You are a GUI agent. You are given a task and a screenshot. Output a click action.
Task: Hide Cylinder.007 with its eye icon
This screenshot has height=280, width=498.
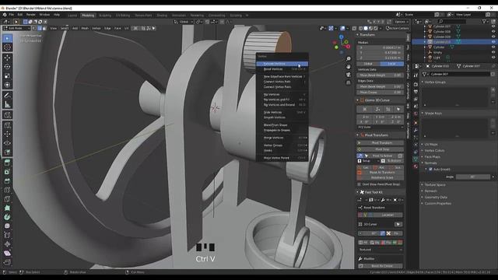(x=493, y=26)
